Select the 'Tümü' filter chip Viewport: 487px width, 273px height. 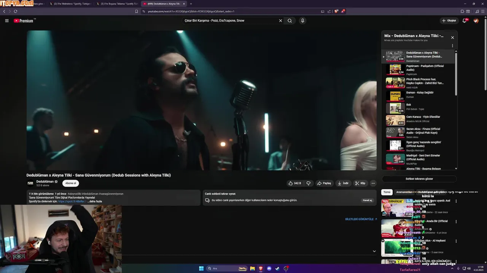(x=387, y=192)
